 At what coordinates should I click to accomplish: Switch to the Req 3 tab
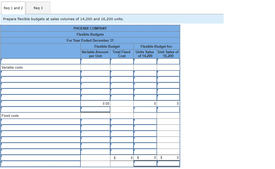tap(38, 8)
